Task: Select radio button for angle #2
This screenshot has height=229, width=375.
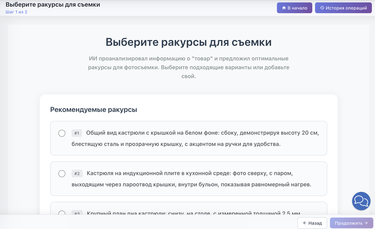Action: click(x=62, y=173)
